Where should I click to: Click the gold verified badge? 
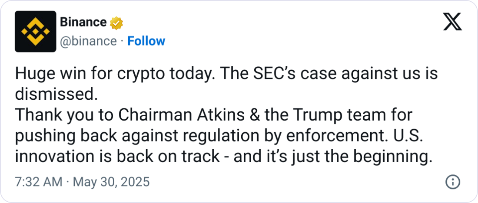pos(116,23)
